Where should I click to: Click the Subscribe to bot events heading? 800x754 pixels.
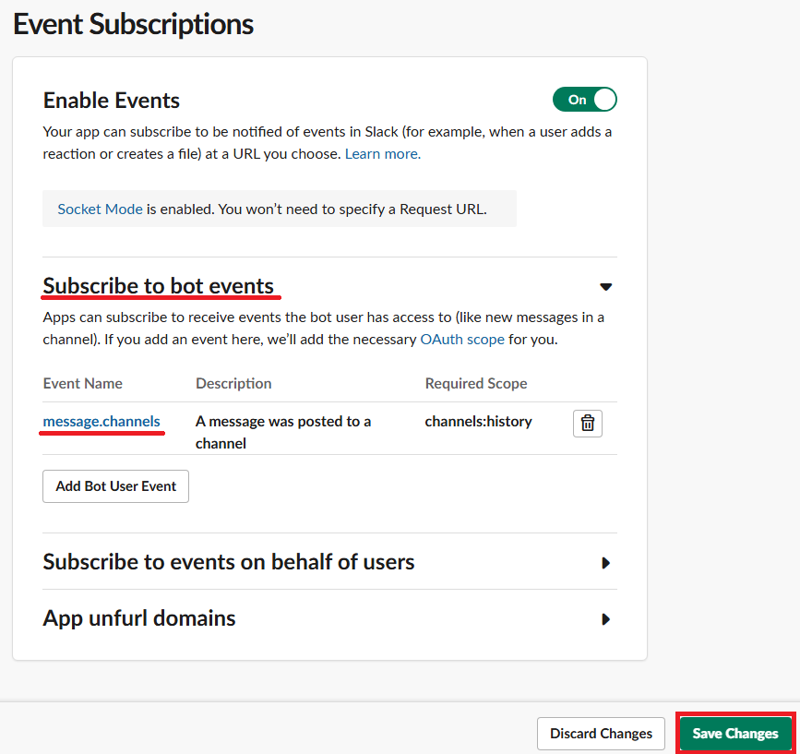pos(161,286)
